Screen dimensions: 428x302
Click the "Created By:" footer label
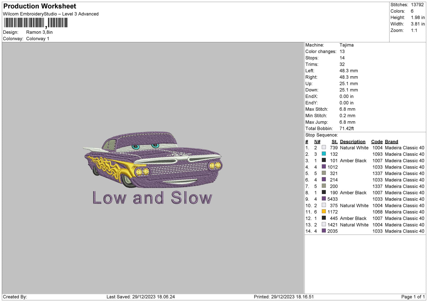[15, 297]
